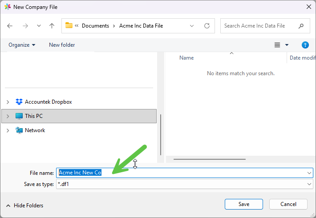Image resolution: width=316 pixels, height=218 pixels.
Task: Click the Network computer icon
Action: [x=19, y=130]
